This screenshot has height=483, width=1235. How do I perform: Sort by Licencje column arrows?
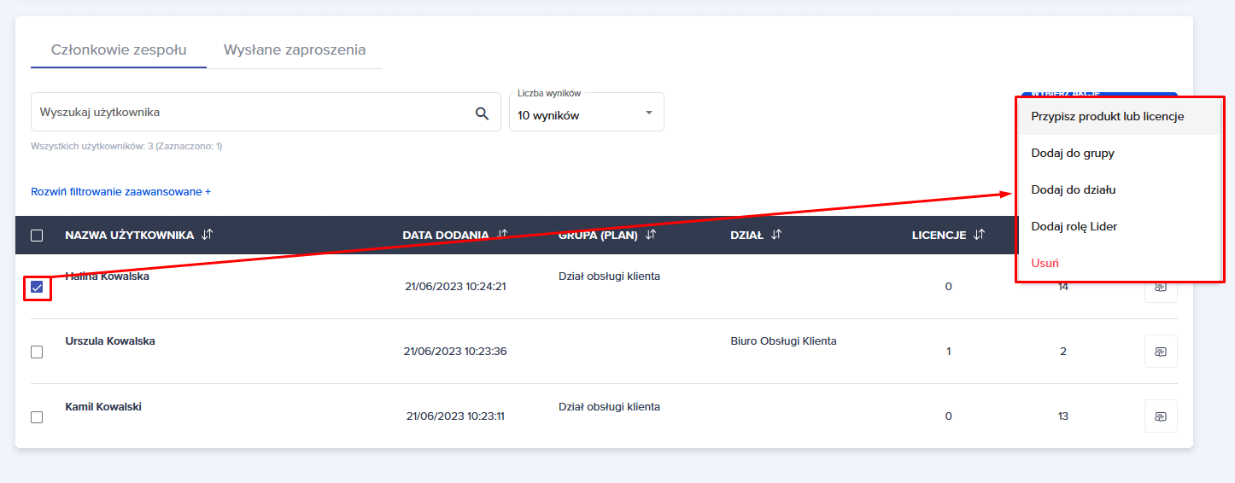[979, 236]
